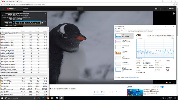Close the stats for nerds overlay
Viewport: 178px width, 100px height.
point(46,13)
